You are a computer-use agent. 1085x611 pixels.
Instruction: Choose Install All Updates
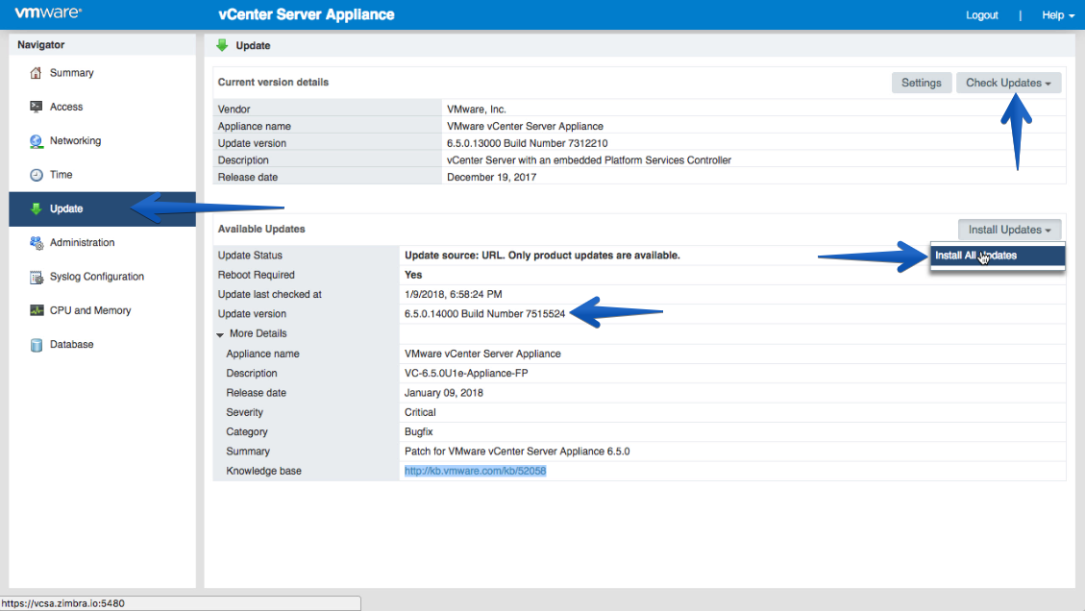click(998, 256)
